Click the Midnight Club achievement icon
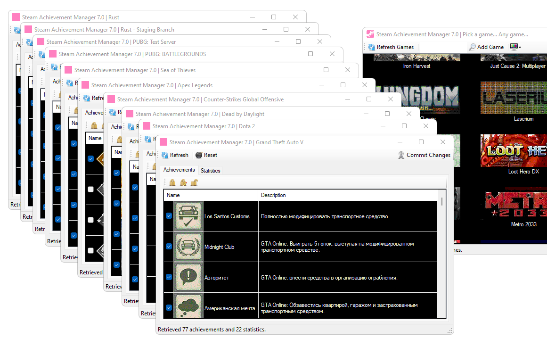This screenshot has height=363, width=547. [x=188, y=247]
